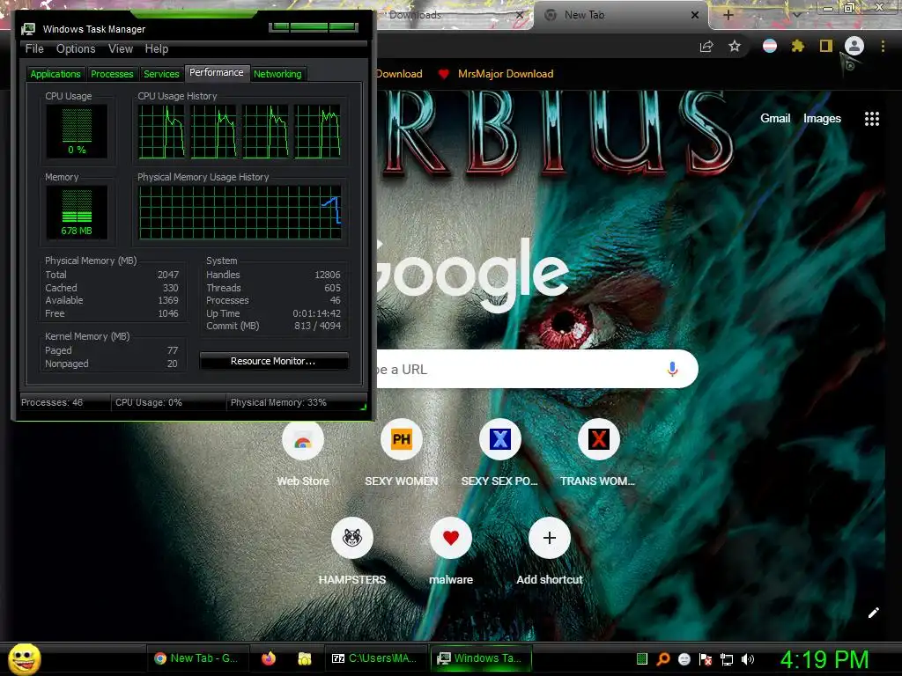Screen dimensions: 902x676
Task: Open a new tab with plus button
Action: (x=728, y=15)
